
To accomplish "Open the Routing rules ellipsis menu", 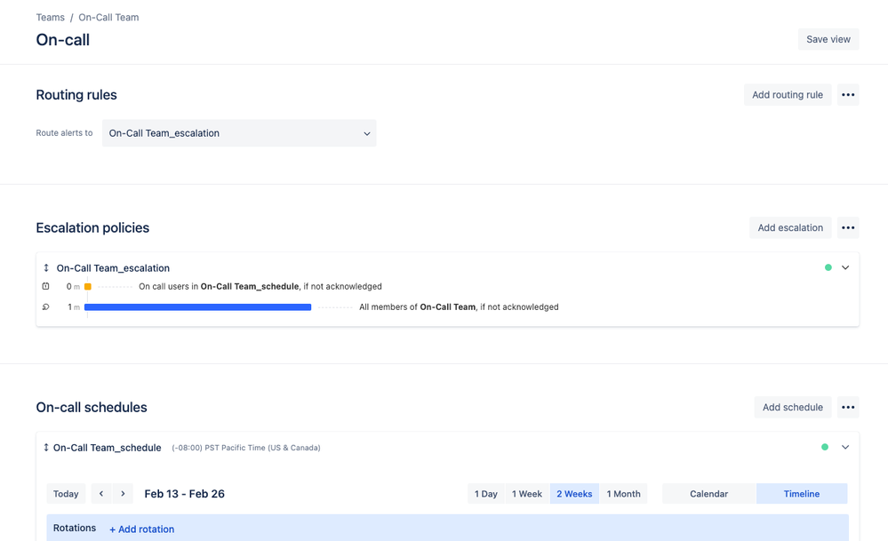I will pyautogui.click(x=847, y=94).
